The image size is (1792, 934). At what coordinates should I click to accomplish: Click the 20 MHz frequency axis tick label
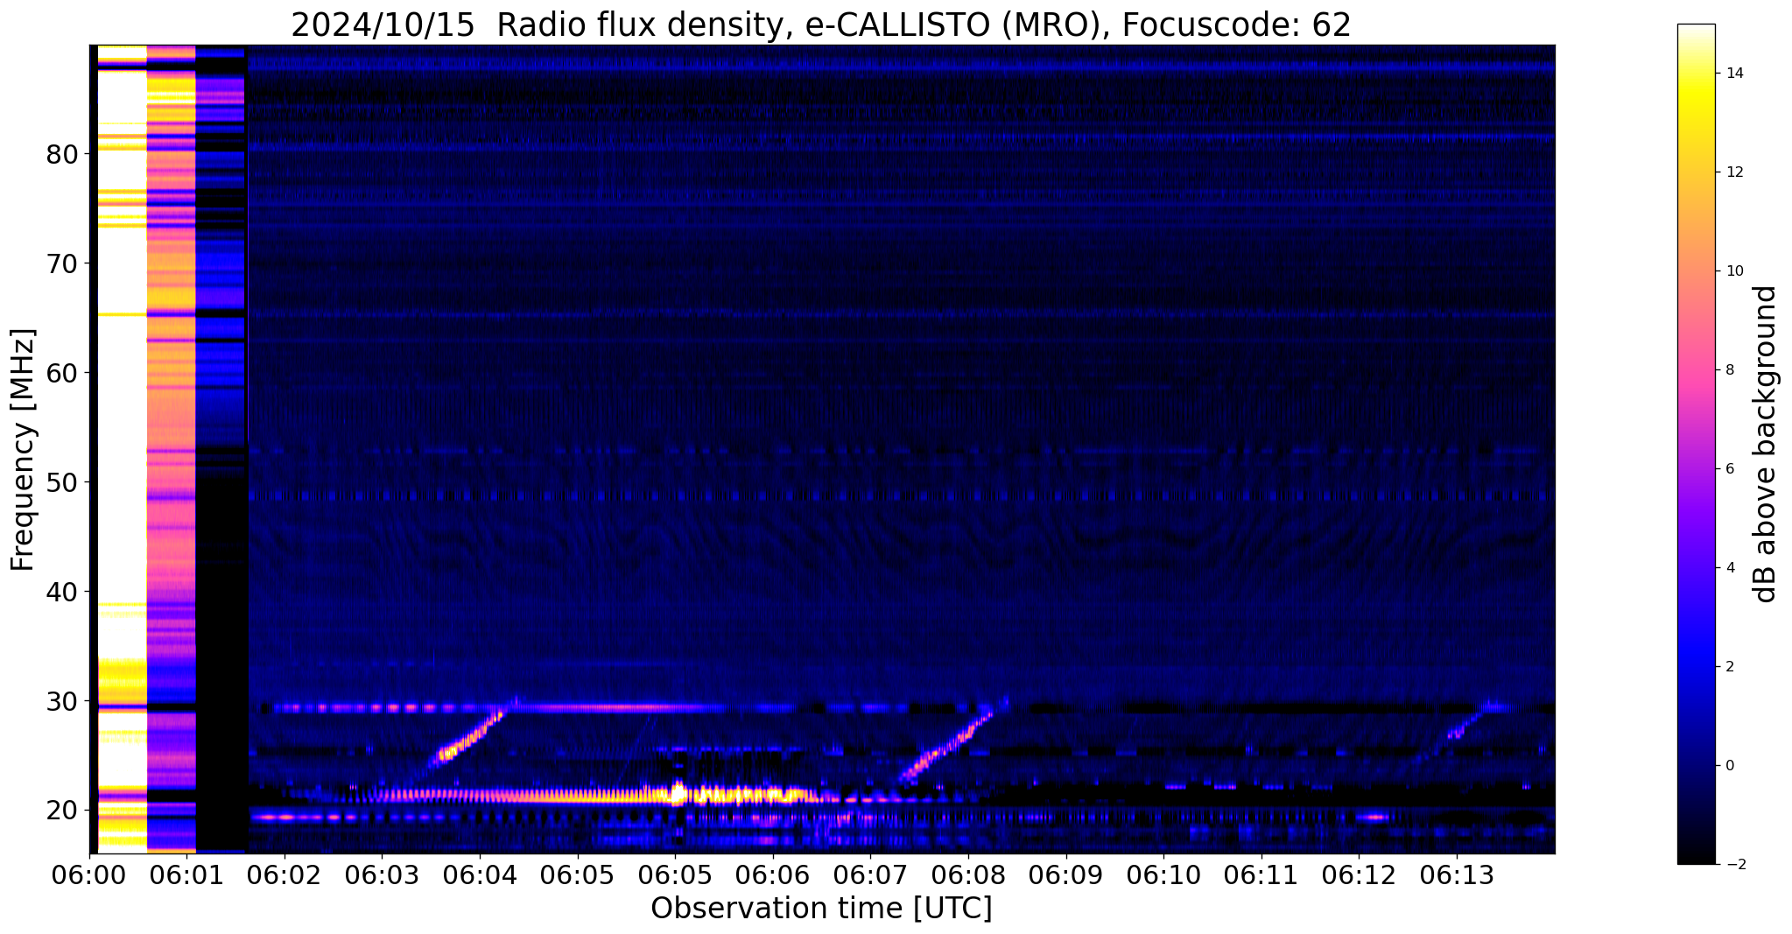coord(62,811)
